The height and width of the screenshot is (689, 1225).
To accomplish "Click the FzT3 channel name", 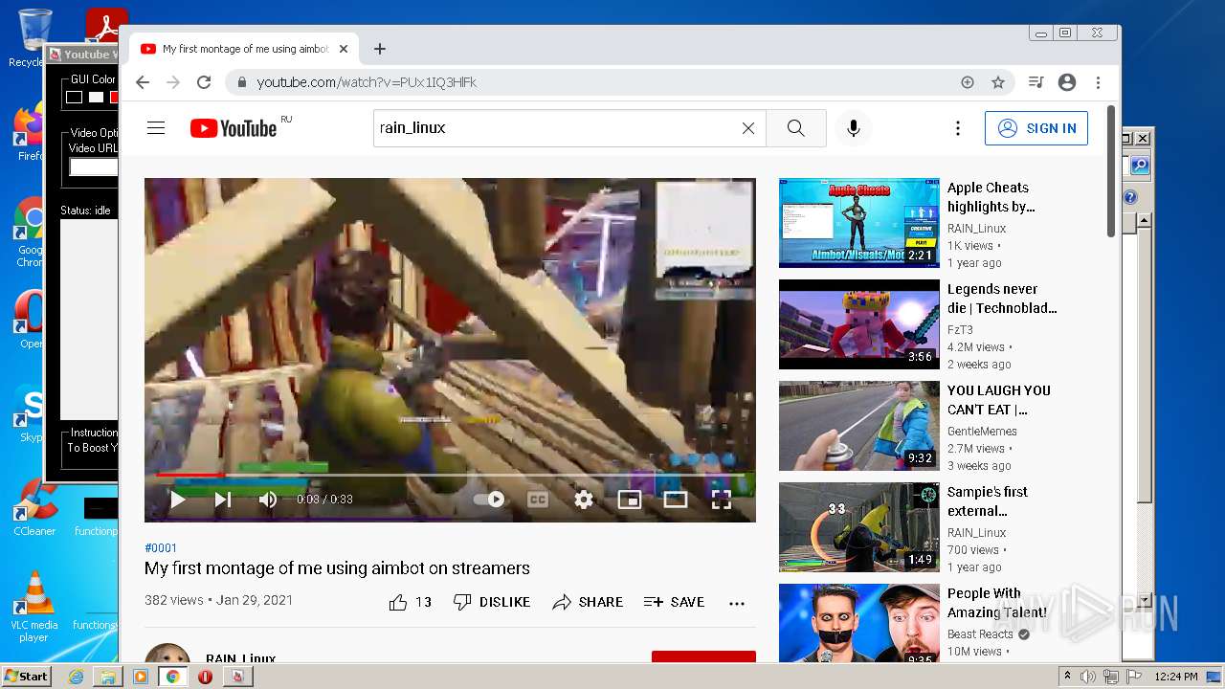I will 960,330.
